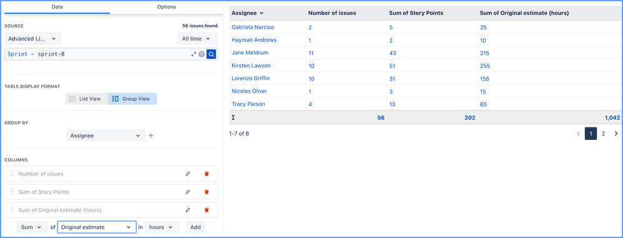Edit the Number of issues column

(188, 174)
